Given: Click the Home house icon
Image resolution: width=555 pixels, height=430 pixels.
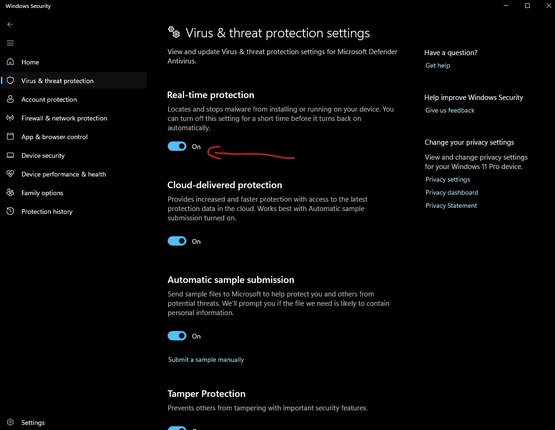Looking at the screenshot, I should coord(10,62).
